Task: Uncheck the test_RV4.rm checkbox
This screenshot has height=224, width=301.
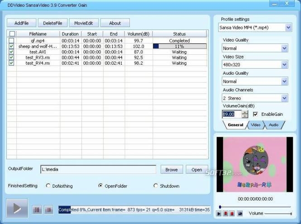Action: [x=11, y=63]
